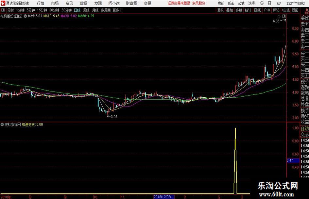Click the MA20: 5.02 label
309x199 pixels.
point(69,16)
